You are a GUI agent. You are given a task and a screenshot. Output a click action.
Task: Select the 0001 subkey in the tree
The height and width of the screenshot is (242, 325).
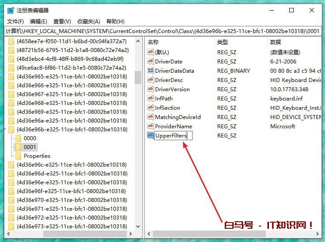(x=30, y=147)
